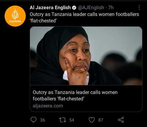Image resolution: width=147 pixels, height=127 pixels.
Task: Click 'footballers flat-chested' line in the link card
Action: coord(58,99)
